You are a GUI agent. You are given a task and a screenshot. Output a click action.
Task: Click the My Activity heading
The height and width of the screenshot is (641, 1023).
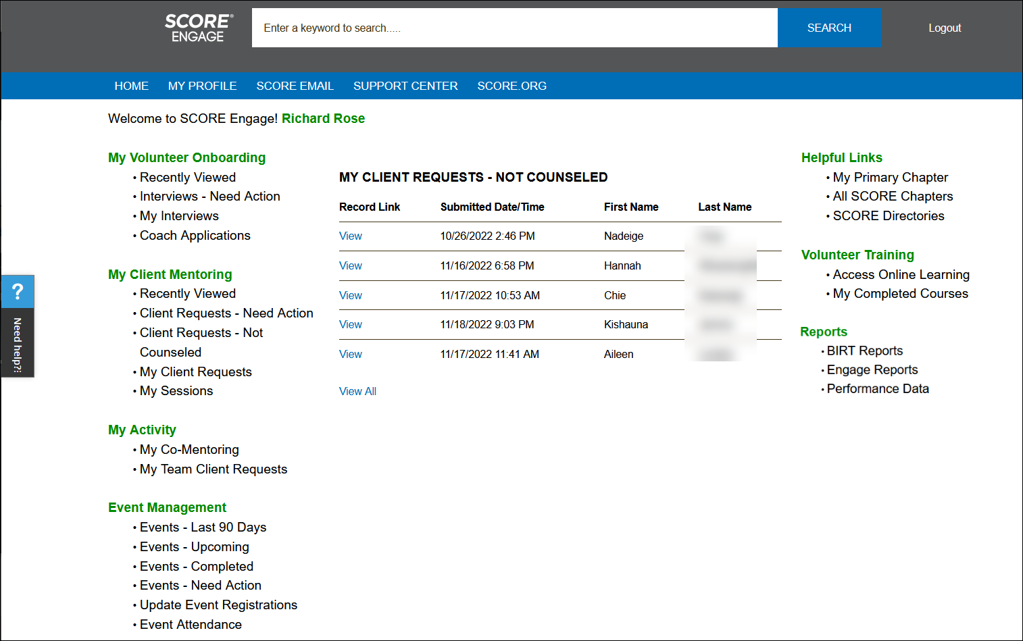[x=142, y=430]
